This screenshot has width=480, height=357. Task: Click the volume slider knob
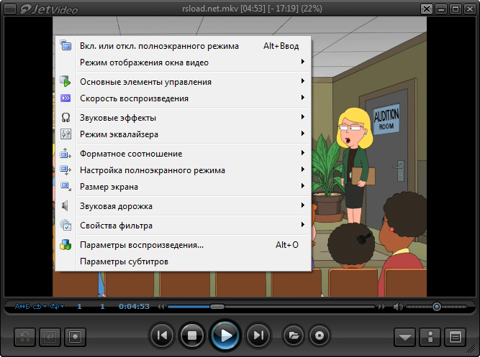click(437, 306)
